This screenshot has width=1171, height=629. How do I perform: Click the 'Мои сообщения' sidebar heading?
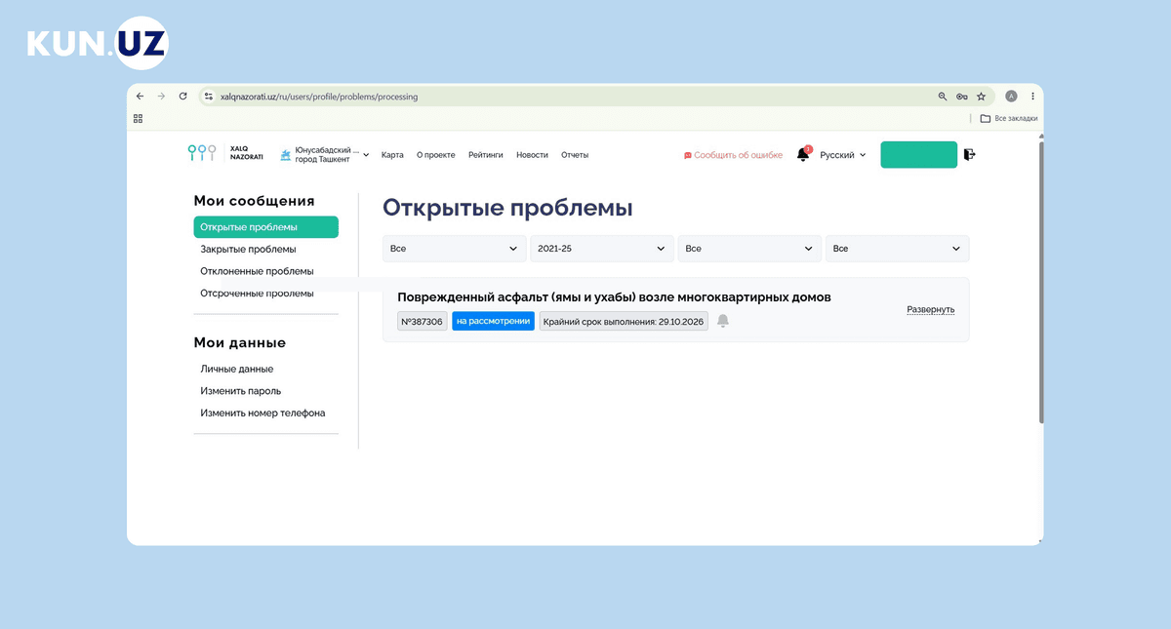point(254,201)
